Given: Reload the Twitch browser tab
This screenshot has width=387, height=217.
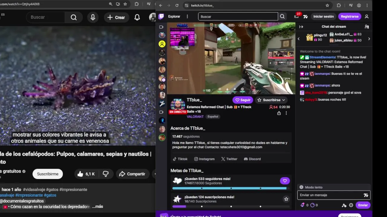Looking at the screenshot, I should tap(177, 5).
